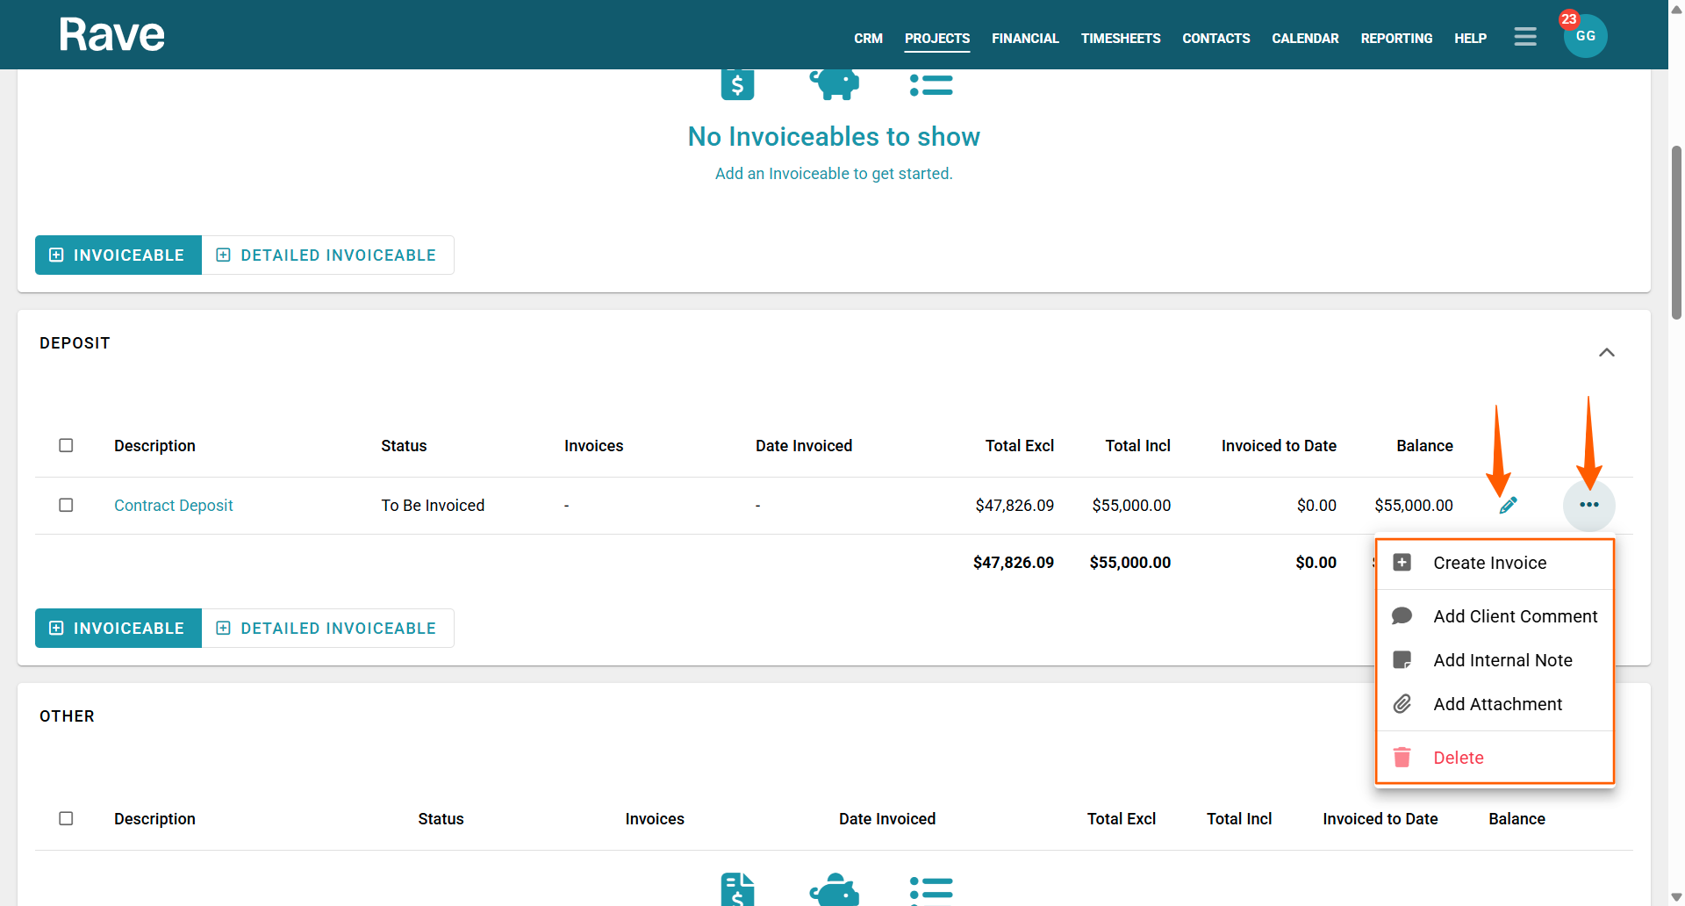Navigate to Contacts

point(1216,39)
